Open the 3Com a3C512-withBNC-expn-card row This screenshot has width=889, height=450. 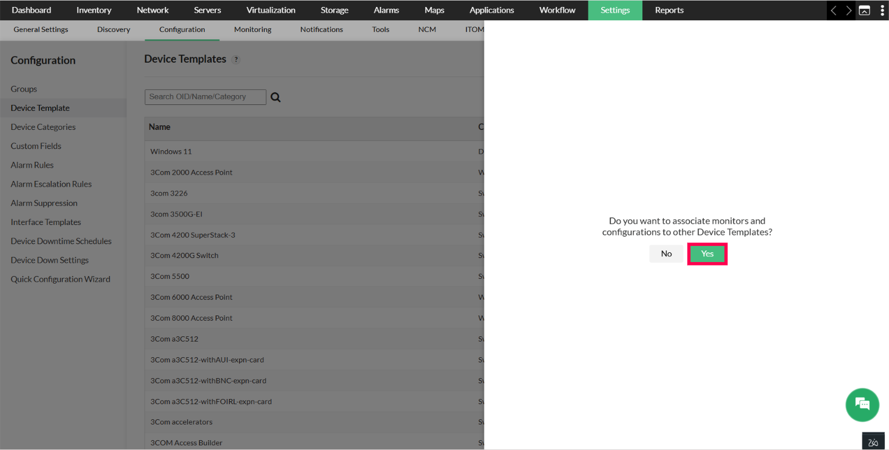coord(315,380)
